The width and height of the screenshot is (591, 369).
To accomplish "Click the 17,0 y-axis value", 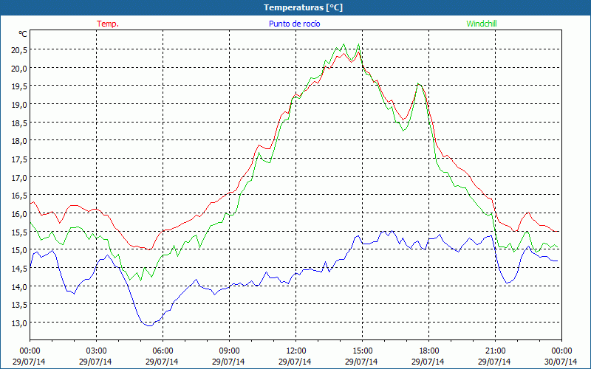I will point(18,177).
